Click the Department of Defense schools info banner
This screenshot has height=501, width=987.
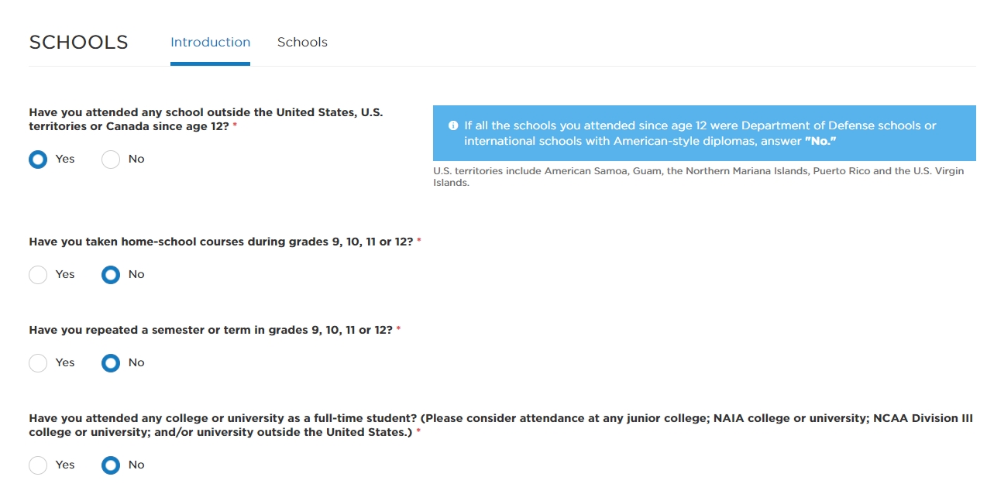pyautogui.click(x=704, y=133)
